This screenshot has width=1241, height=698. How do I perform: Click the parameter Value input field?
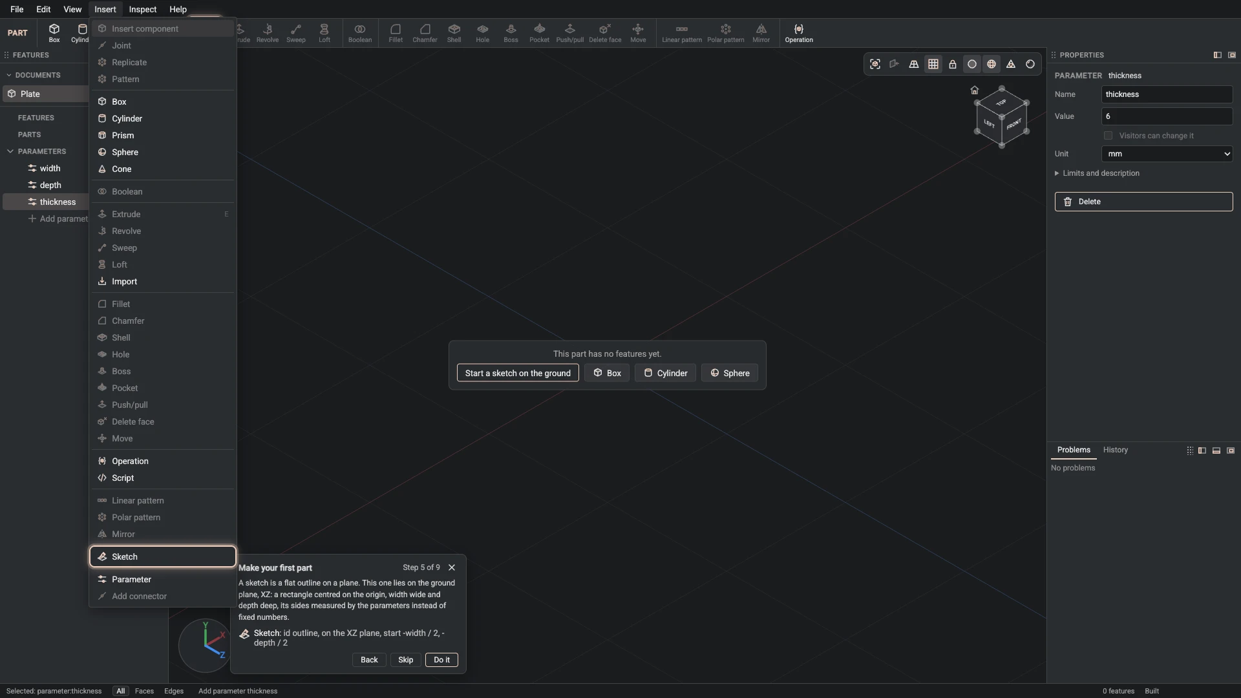pos(1167,116)
